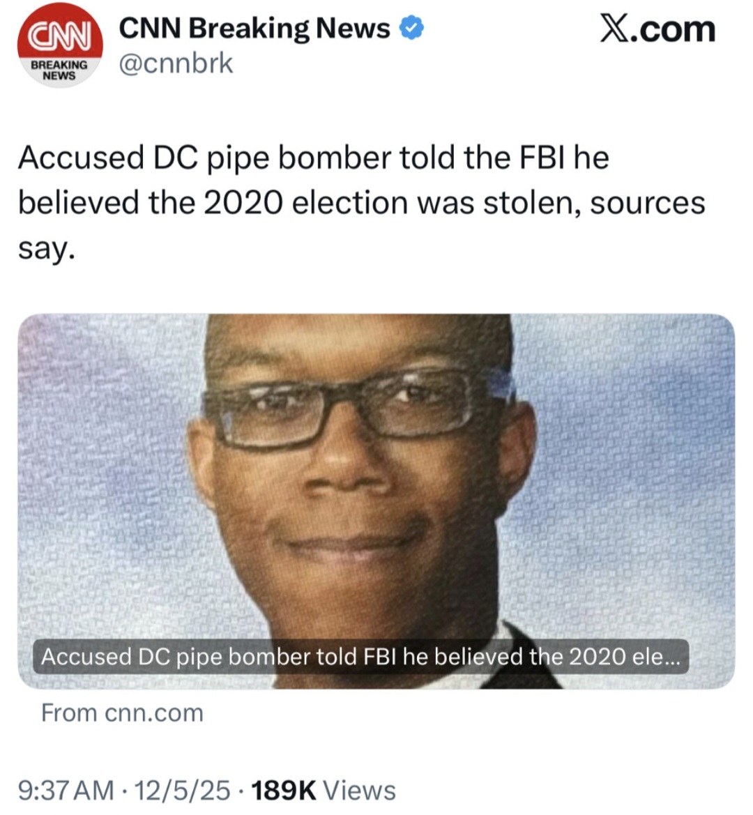The width and height of the screenshot is (753, 815).
Task: Open the article preview photo card
Action: pyautogui.click(x=376, y=501)
